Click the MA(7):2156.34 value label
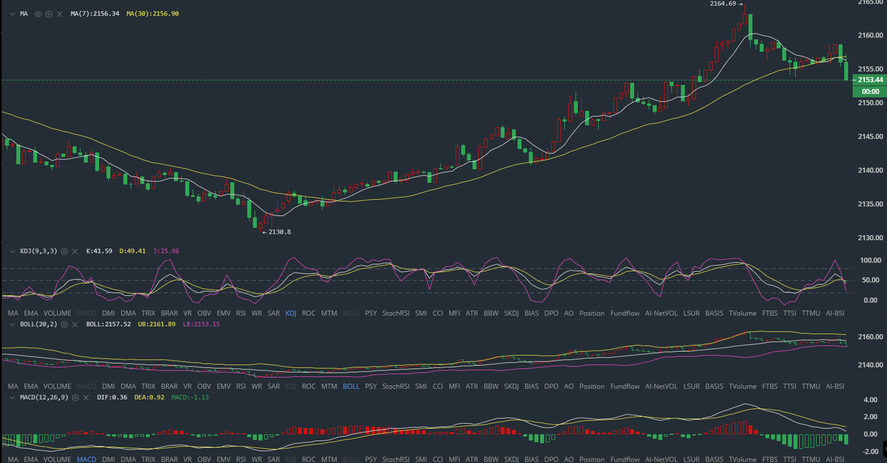 click(x=95, y=14)
